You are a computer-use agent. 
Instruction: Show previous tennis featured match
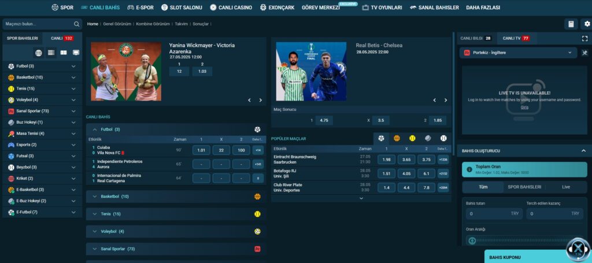pos(249,100)
